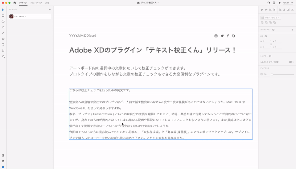
Task: Select the Select (arrow) tool
Action: [3, 10]
